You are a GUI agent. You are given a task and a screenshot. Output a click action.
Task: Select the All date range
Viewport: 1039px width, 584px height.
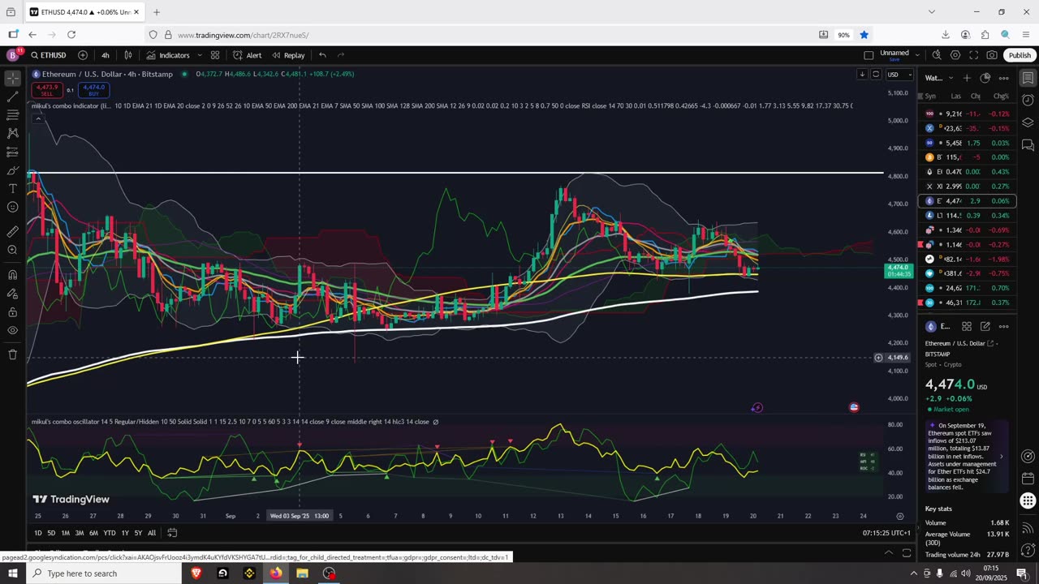152,533
